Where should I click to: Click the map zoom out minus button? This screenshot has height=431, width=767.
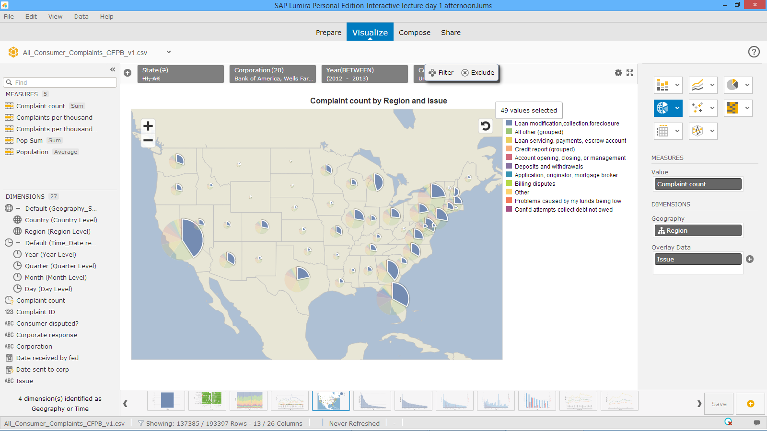coord(148,140)
